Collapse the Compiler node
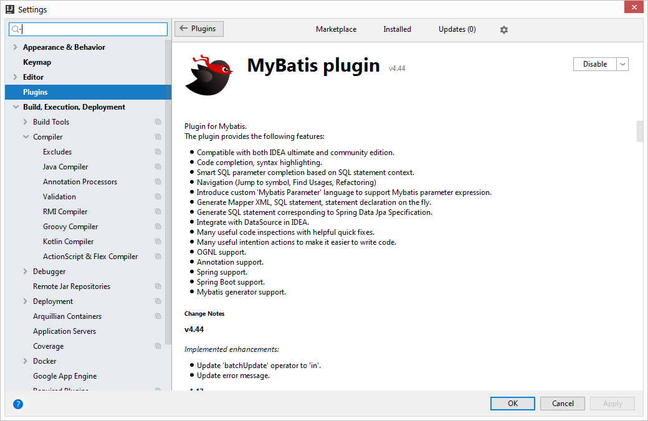This screenshot has height=421, width=648. 26,137
